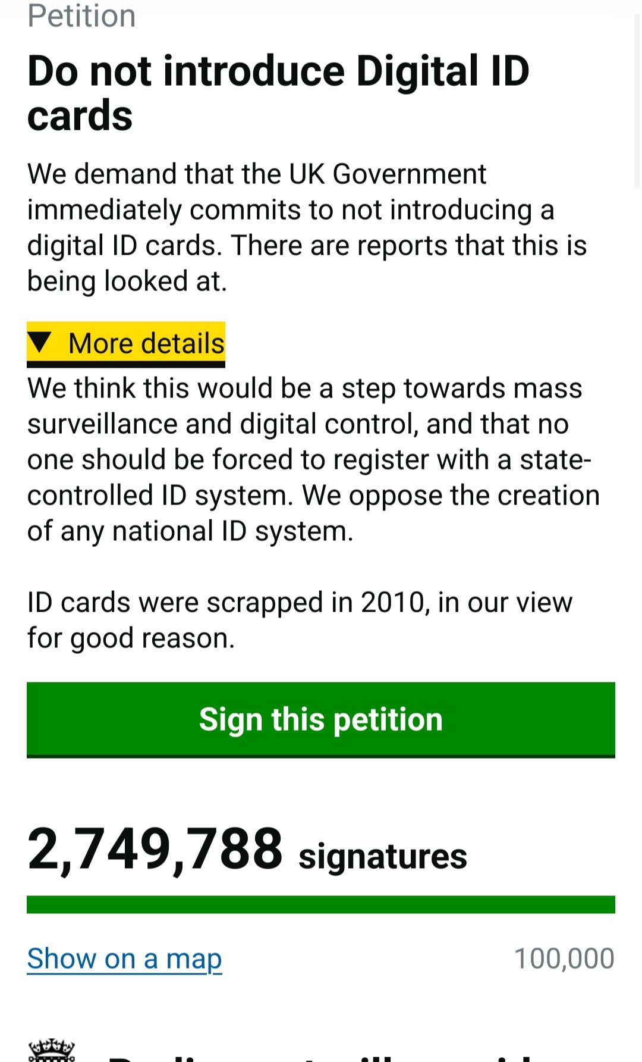Click the yellow-highlighted More details label

[146, 343]
